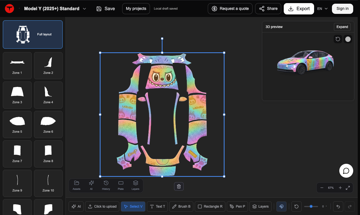Click the red Tesla logo icon
This screenshot has height=215, width=360.
tap(9, 9)
